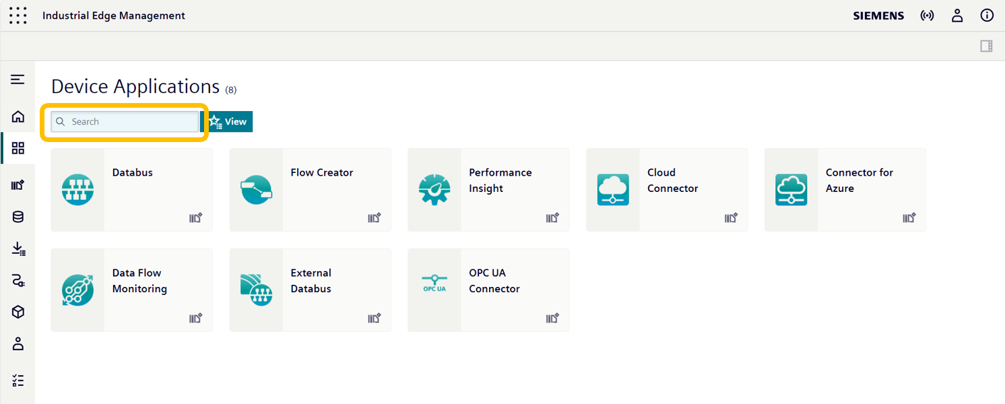Click the user profile icon in the sidebar
1005x404 pixels.
tap(18, 344)
